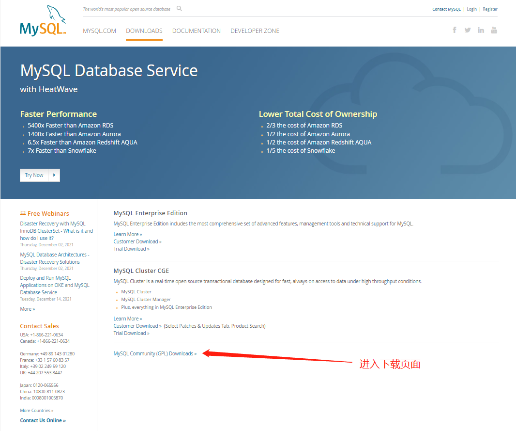This screenshot has height=431, width=516.
Task: Open the search magnifier icon
Action: [179, 9]
